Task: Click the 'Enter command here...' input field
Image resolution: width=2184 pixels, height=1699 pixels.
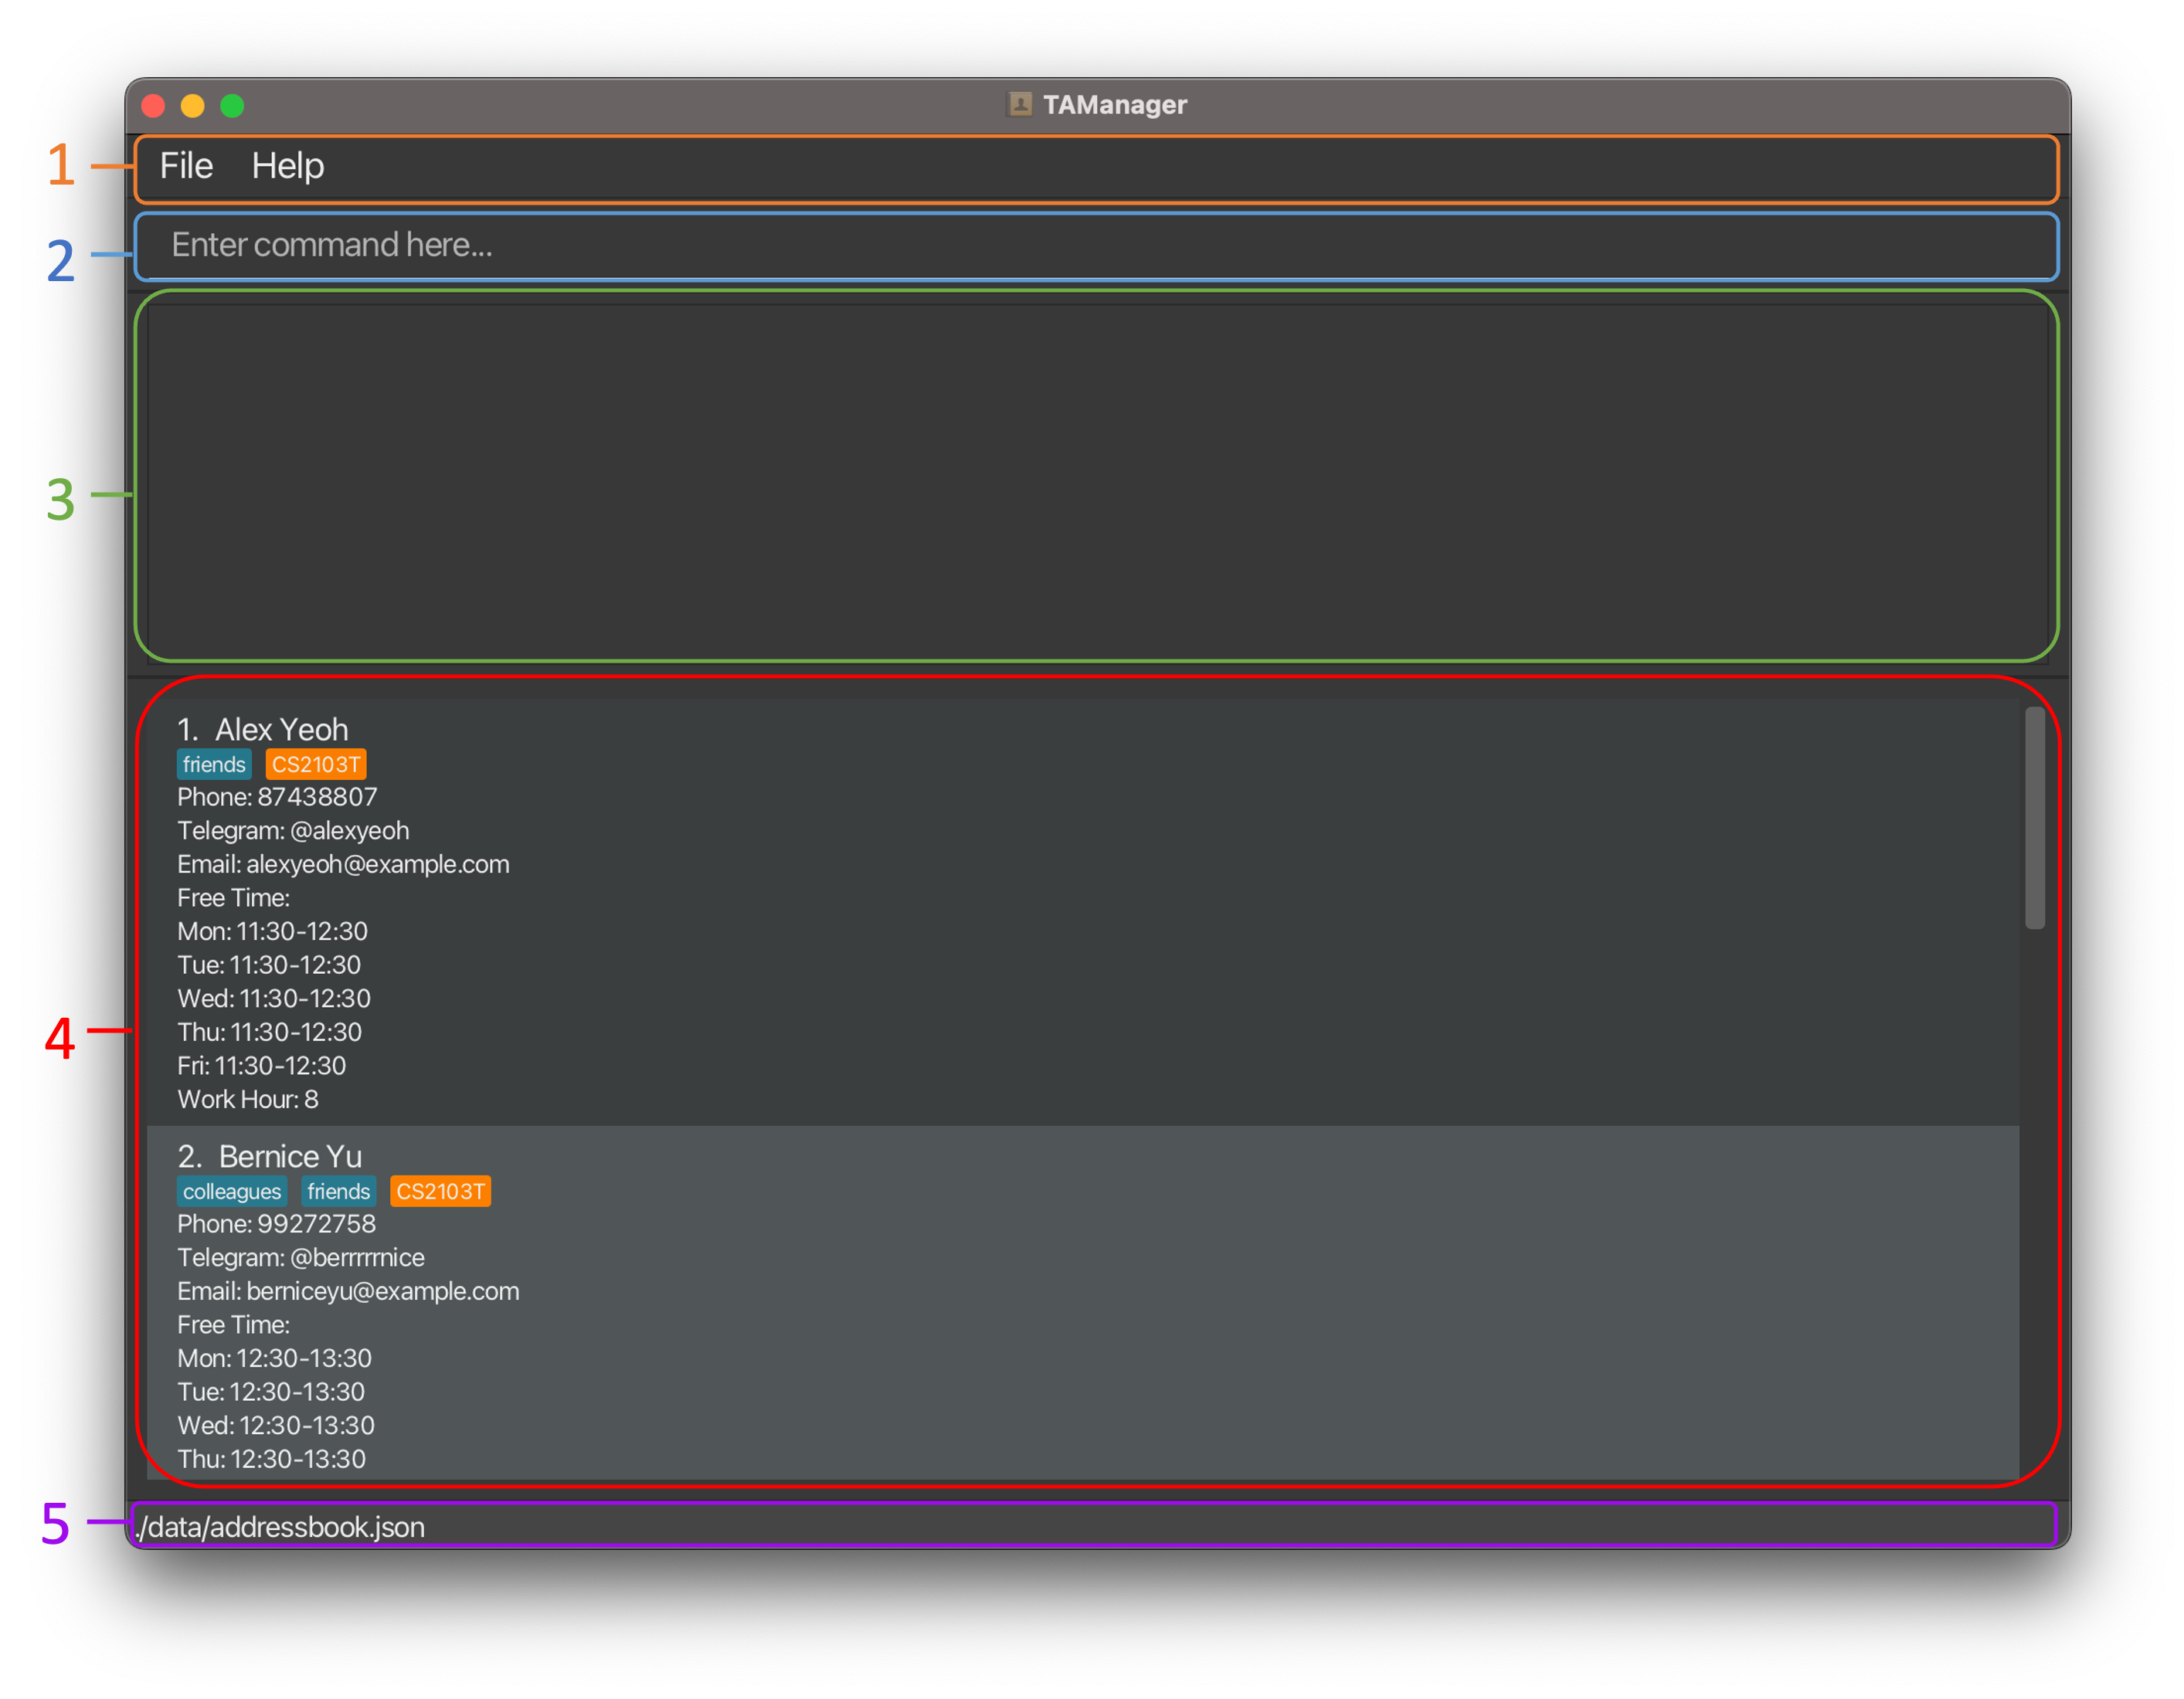Action: pyautogui.click(x=1096, y=245)
